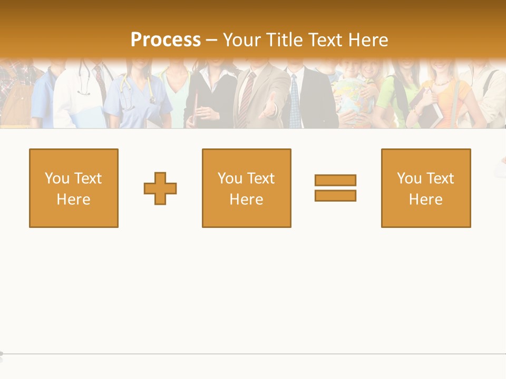The image size is (506, 379).
Task: Select the leftmost "You Text Here" box
Action: pyautogui.click(x=74, y=188)
